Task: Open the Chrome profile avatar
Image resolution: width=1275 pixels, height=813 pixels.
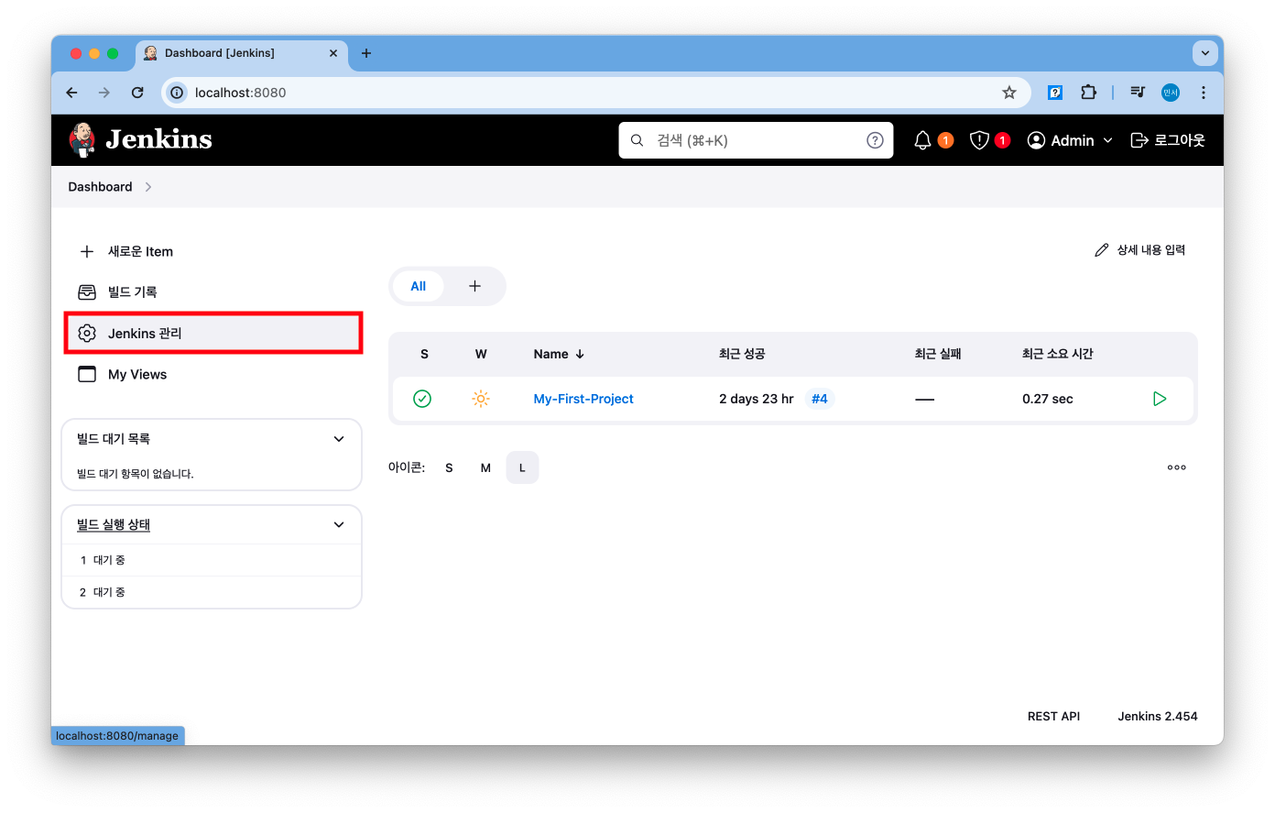Action: [x=1171, y=93]
